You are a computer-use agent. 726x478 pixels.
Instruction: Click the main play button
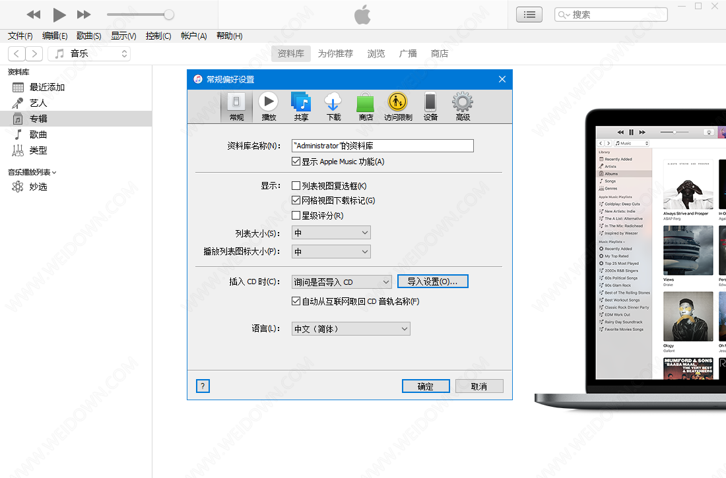point(59,15)
